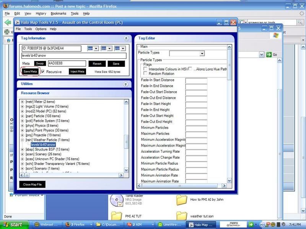The width and height of the screenshot is (306, 229).
Task: Open the Halo Map Tools Help menu
Action: [53, 29]
